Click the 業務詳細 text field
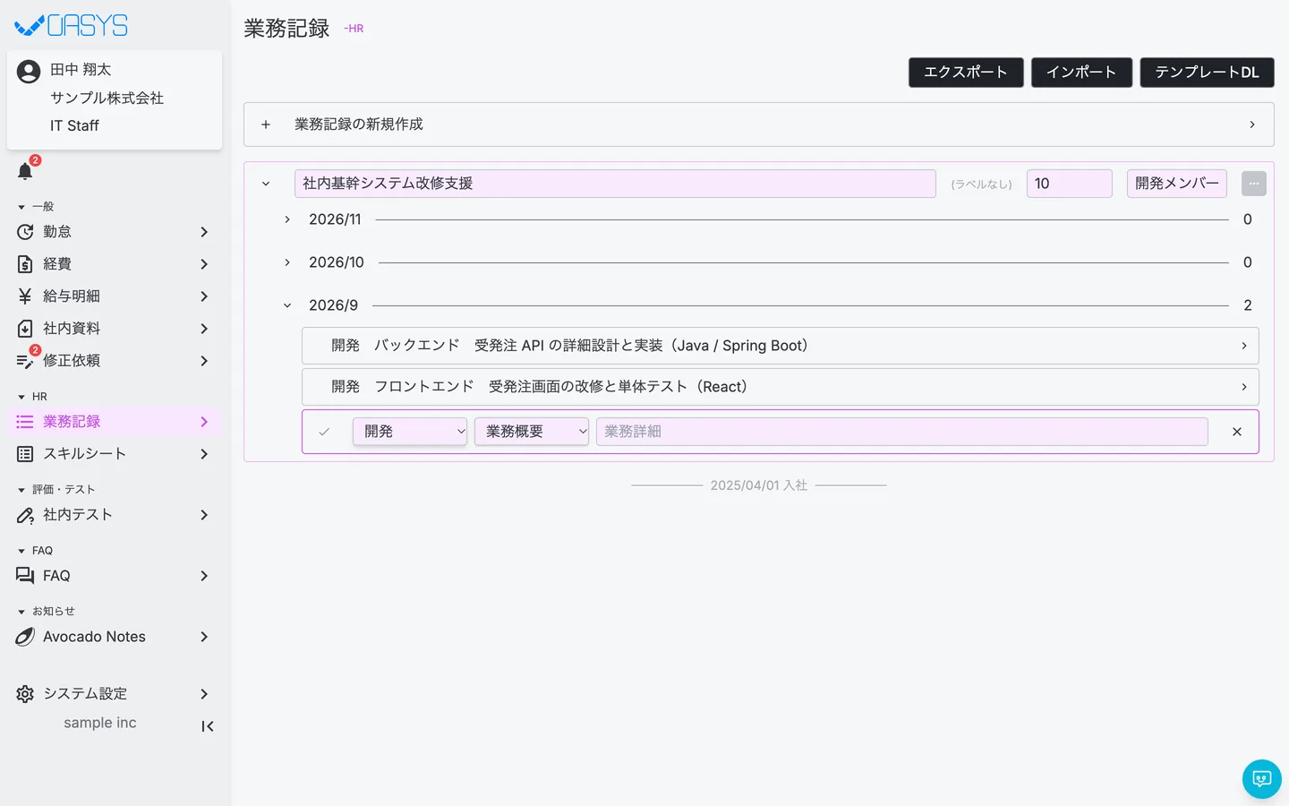Image resolution: width=1289 pixels, height=806 pixels. coord(902,432)
